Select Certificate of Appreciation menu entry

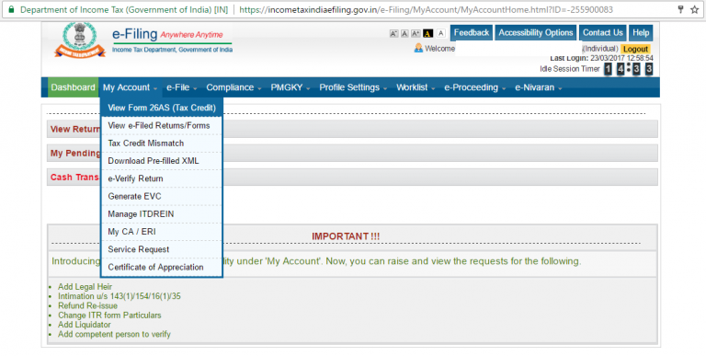click(162, 267)
